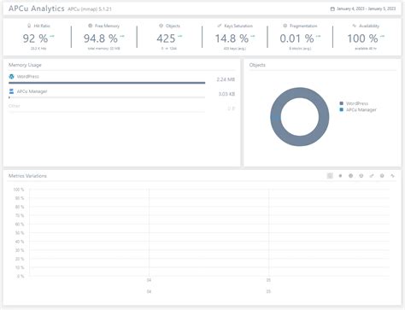
Task: Click the Memory Usage panel heading
Action: pyautogui.click(x=25, y=65)
